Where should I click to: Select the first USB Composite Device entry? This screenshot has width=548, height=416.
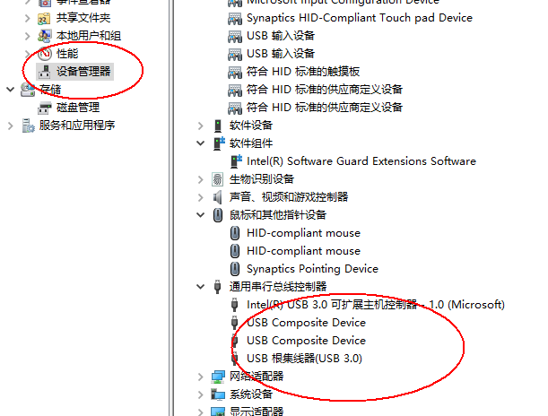306,323
